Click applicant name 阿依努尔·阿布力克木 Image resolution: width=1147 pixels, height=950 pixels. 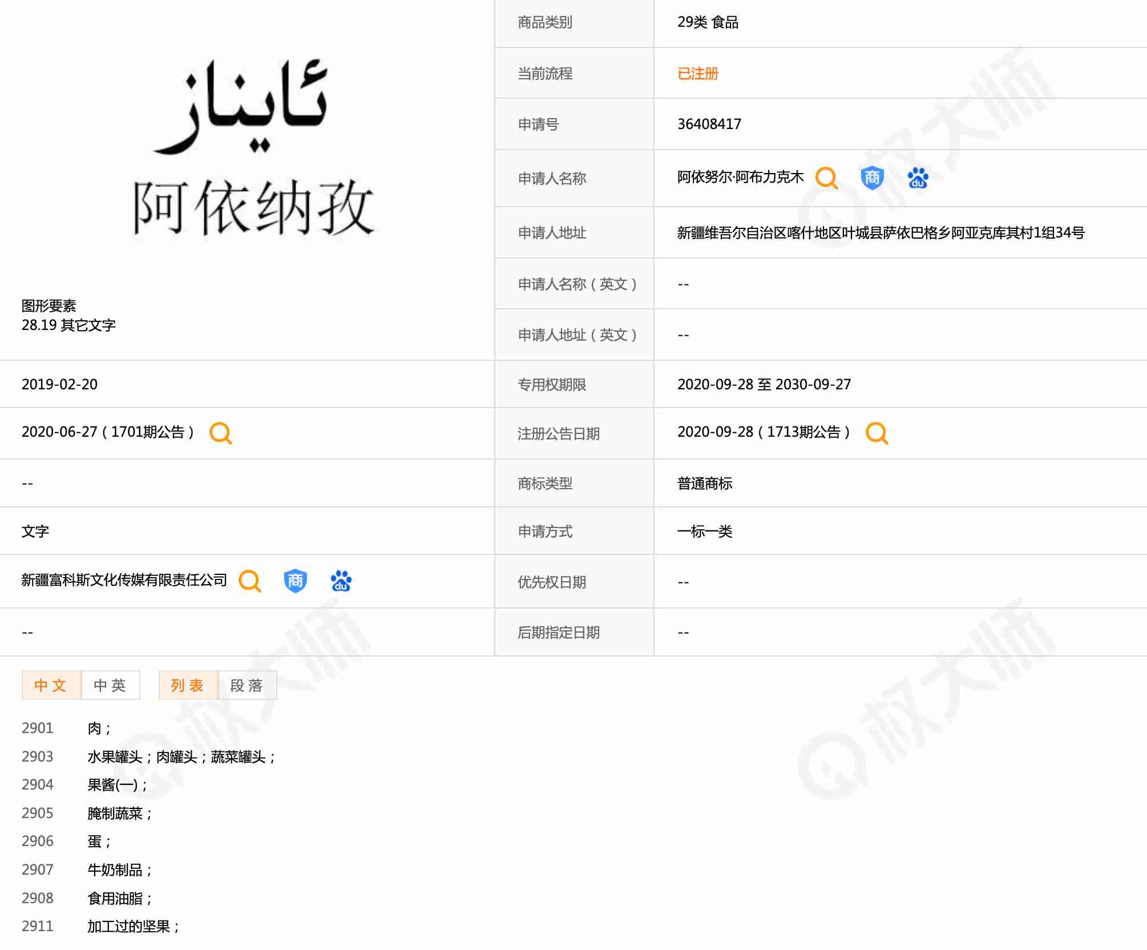point(740,178)
